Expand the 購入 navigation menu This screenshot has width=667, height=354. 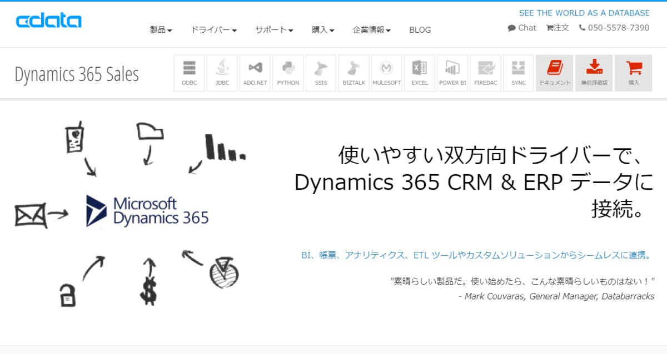click(x=323, y=30)
